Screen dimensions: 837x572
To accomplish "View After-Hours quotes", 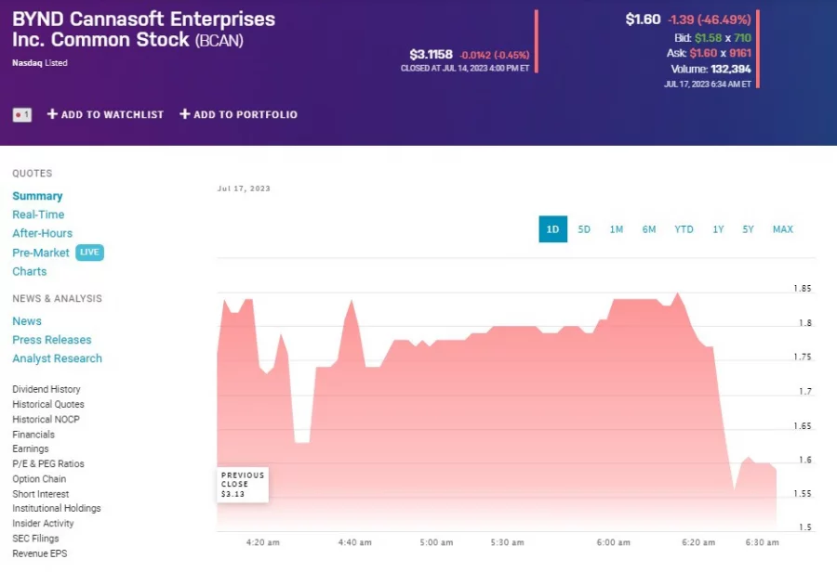I will coord(42,233).
